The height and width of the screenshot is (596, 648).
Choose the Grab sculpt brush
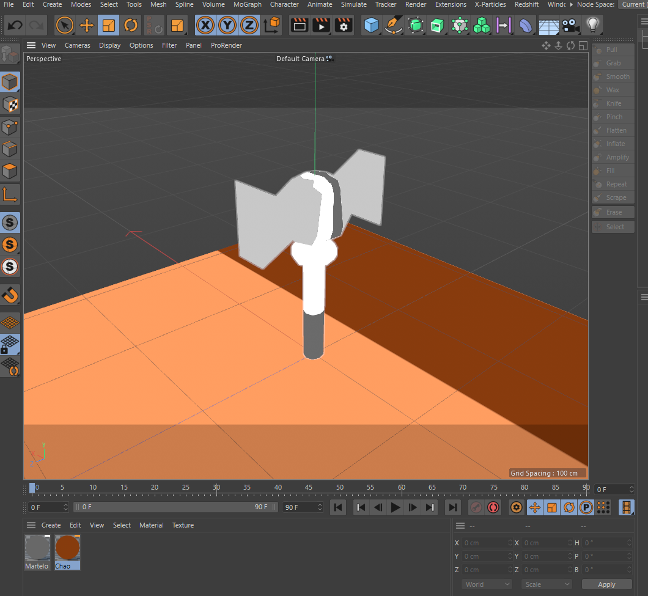(613, 63)
